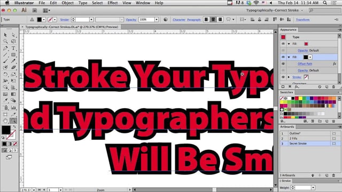Click Add New Stroke icon in Appearance panel
Viewport: 342px width, 192px height.
coord(283,86)
